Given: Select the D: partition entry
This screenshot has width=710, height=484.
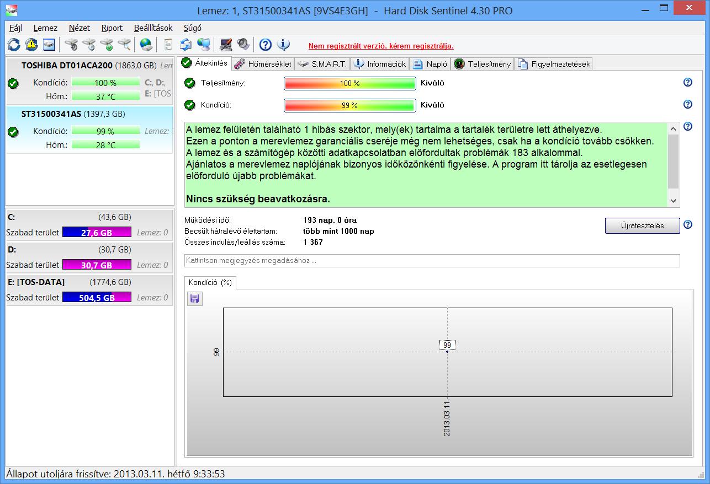Looking at the screenshot, I should coord(89,257).
